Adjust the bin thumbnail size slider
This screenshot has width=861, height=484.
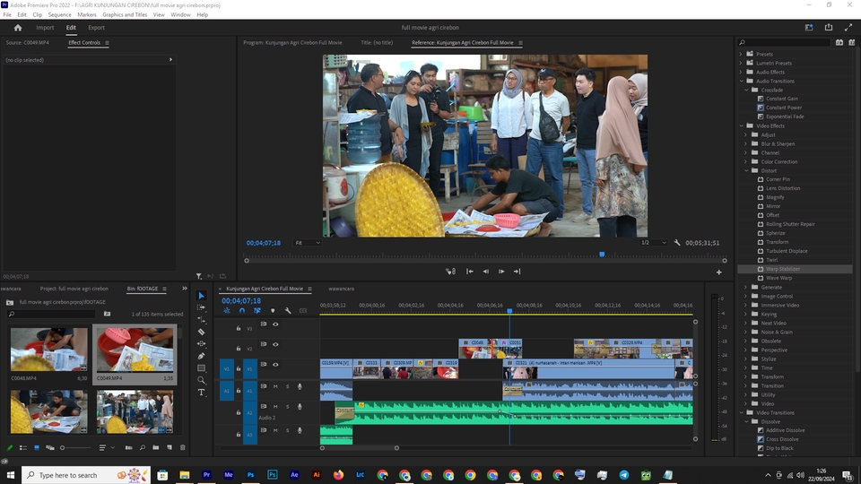75,448
